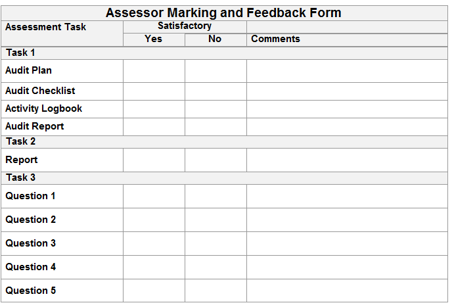Click the No cell for Audit Plan
The image size is (454, 307).
216,71
